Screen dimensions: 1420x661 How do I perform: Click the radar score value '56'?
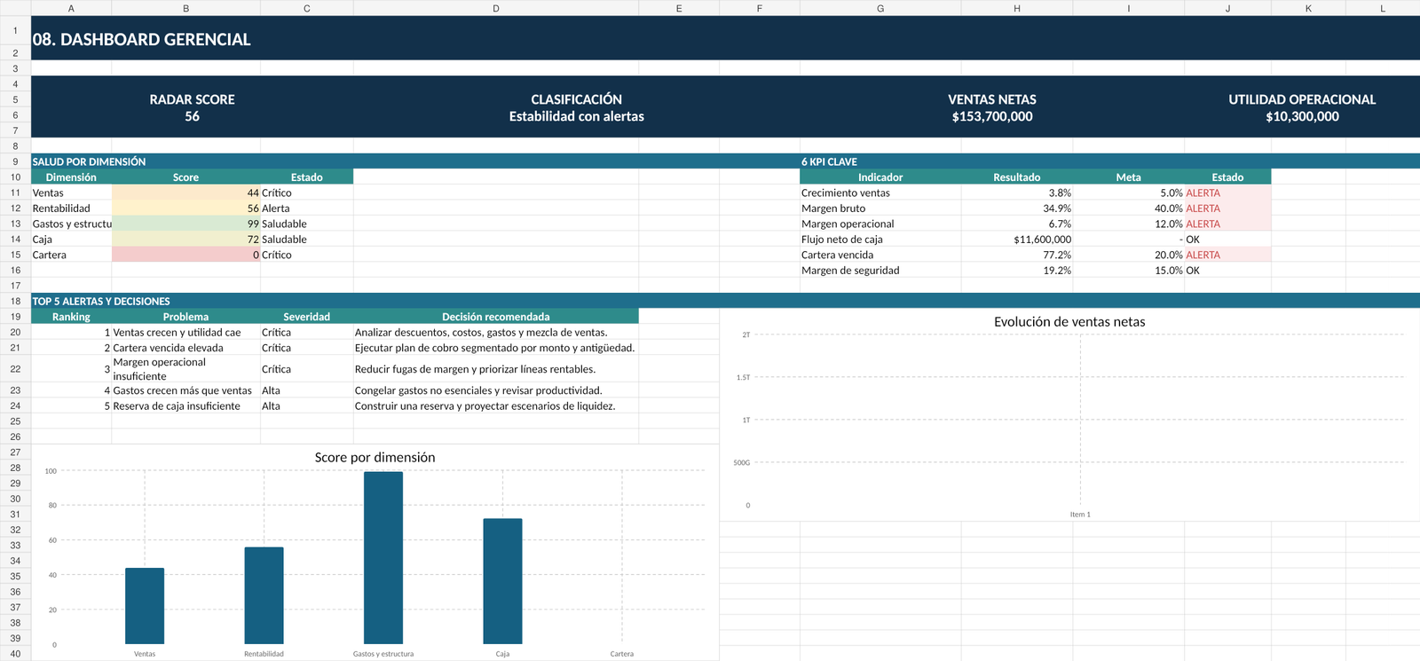192,116
